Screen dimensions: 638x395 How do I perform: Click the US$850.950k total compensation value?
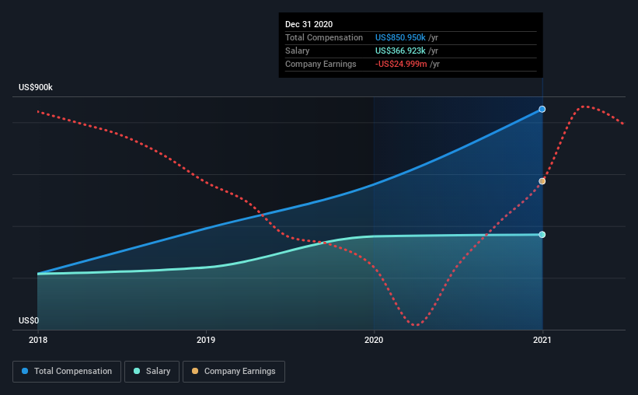click(400, 37)
